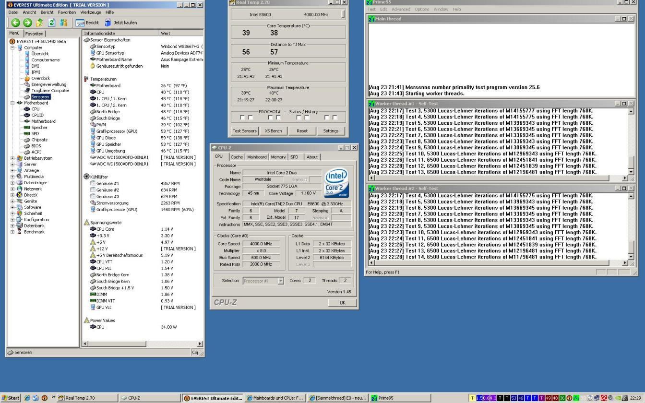The height and width of the screenshot is (403, 645).
Task: Open Real Temp Settings
Action: (331, 131)
